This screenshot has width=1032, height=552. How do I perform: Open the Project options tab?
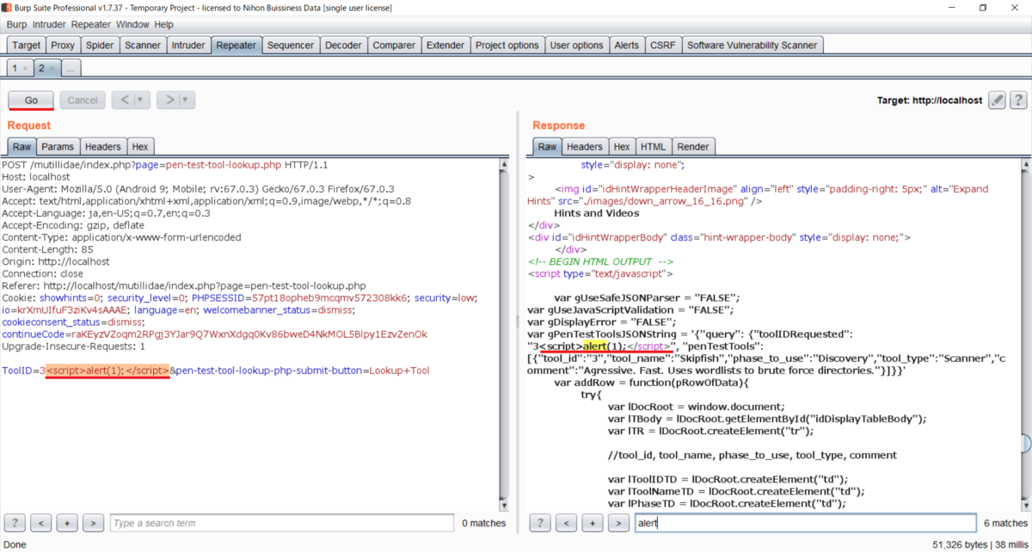pyautogui.click(x=507, y=45)
